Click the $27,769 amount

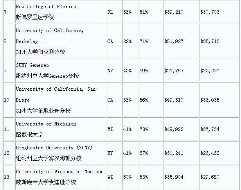[174, 71]
